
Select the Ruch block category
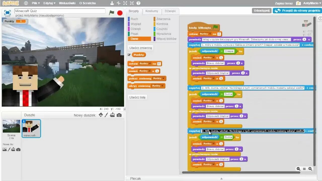tap(134, 19)
